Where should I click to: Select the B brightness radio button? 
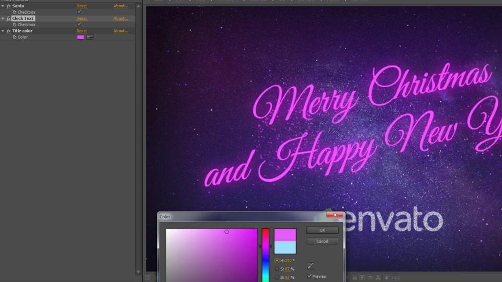(277, 277)
